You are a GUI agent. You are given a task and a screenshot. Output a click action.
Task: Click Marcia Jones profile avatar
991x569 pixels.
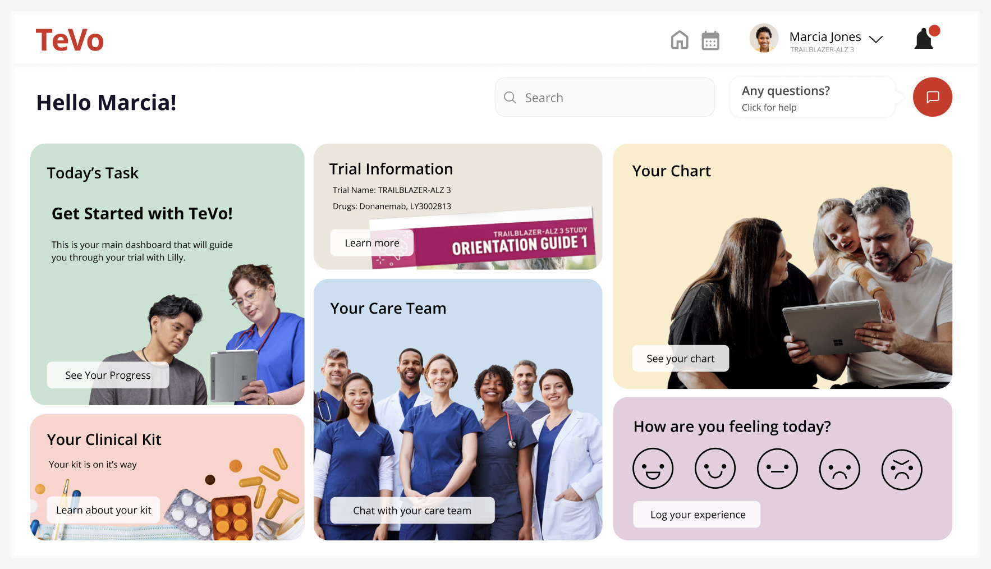pos(764,38)
